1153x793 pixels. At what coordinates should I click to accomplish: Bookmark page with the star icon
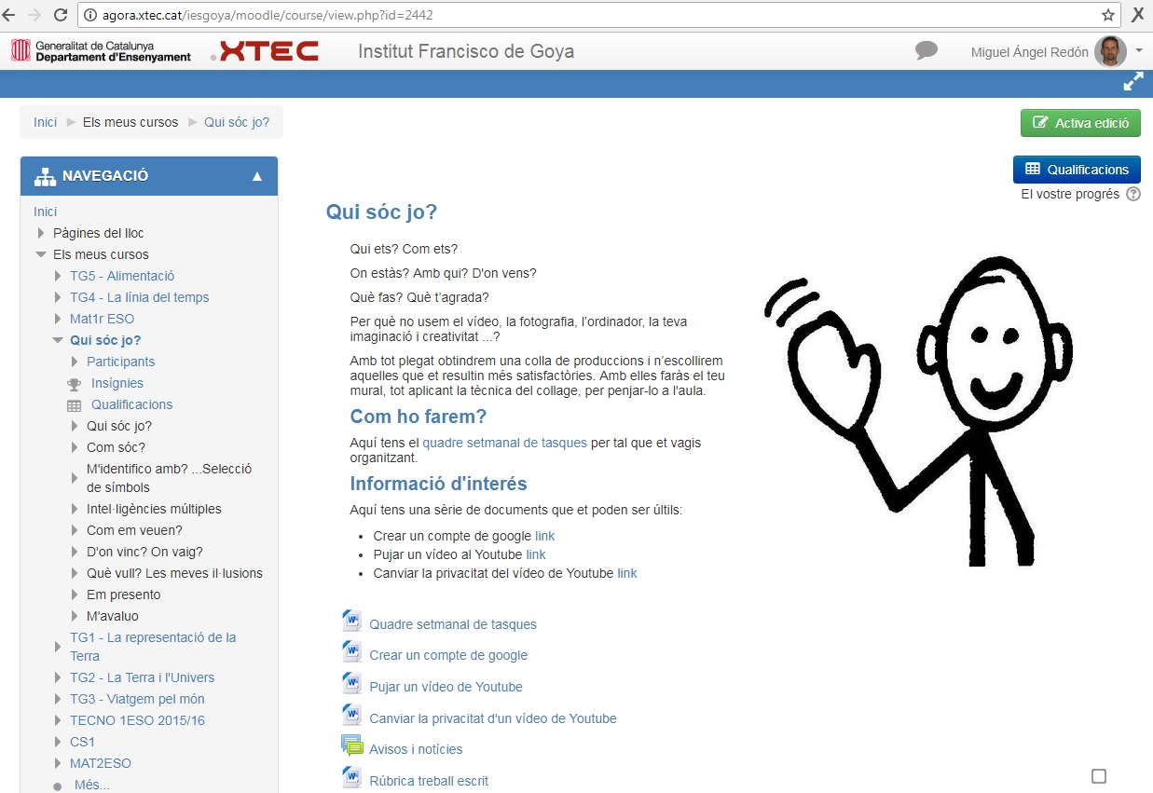coord(1107,15)
